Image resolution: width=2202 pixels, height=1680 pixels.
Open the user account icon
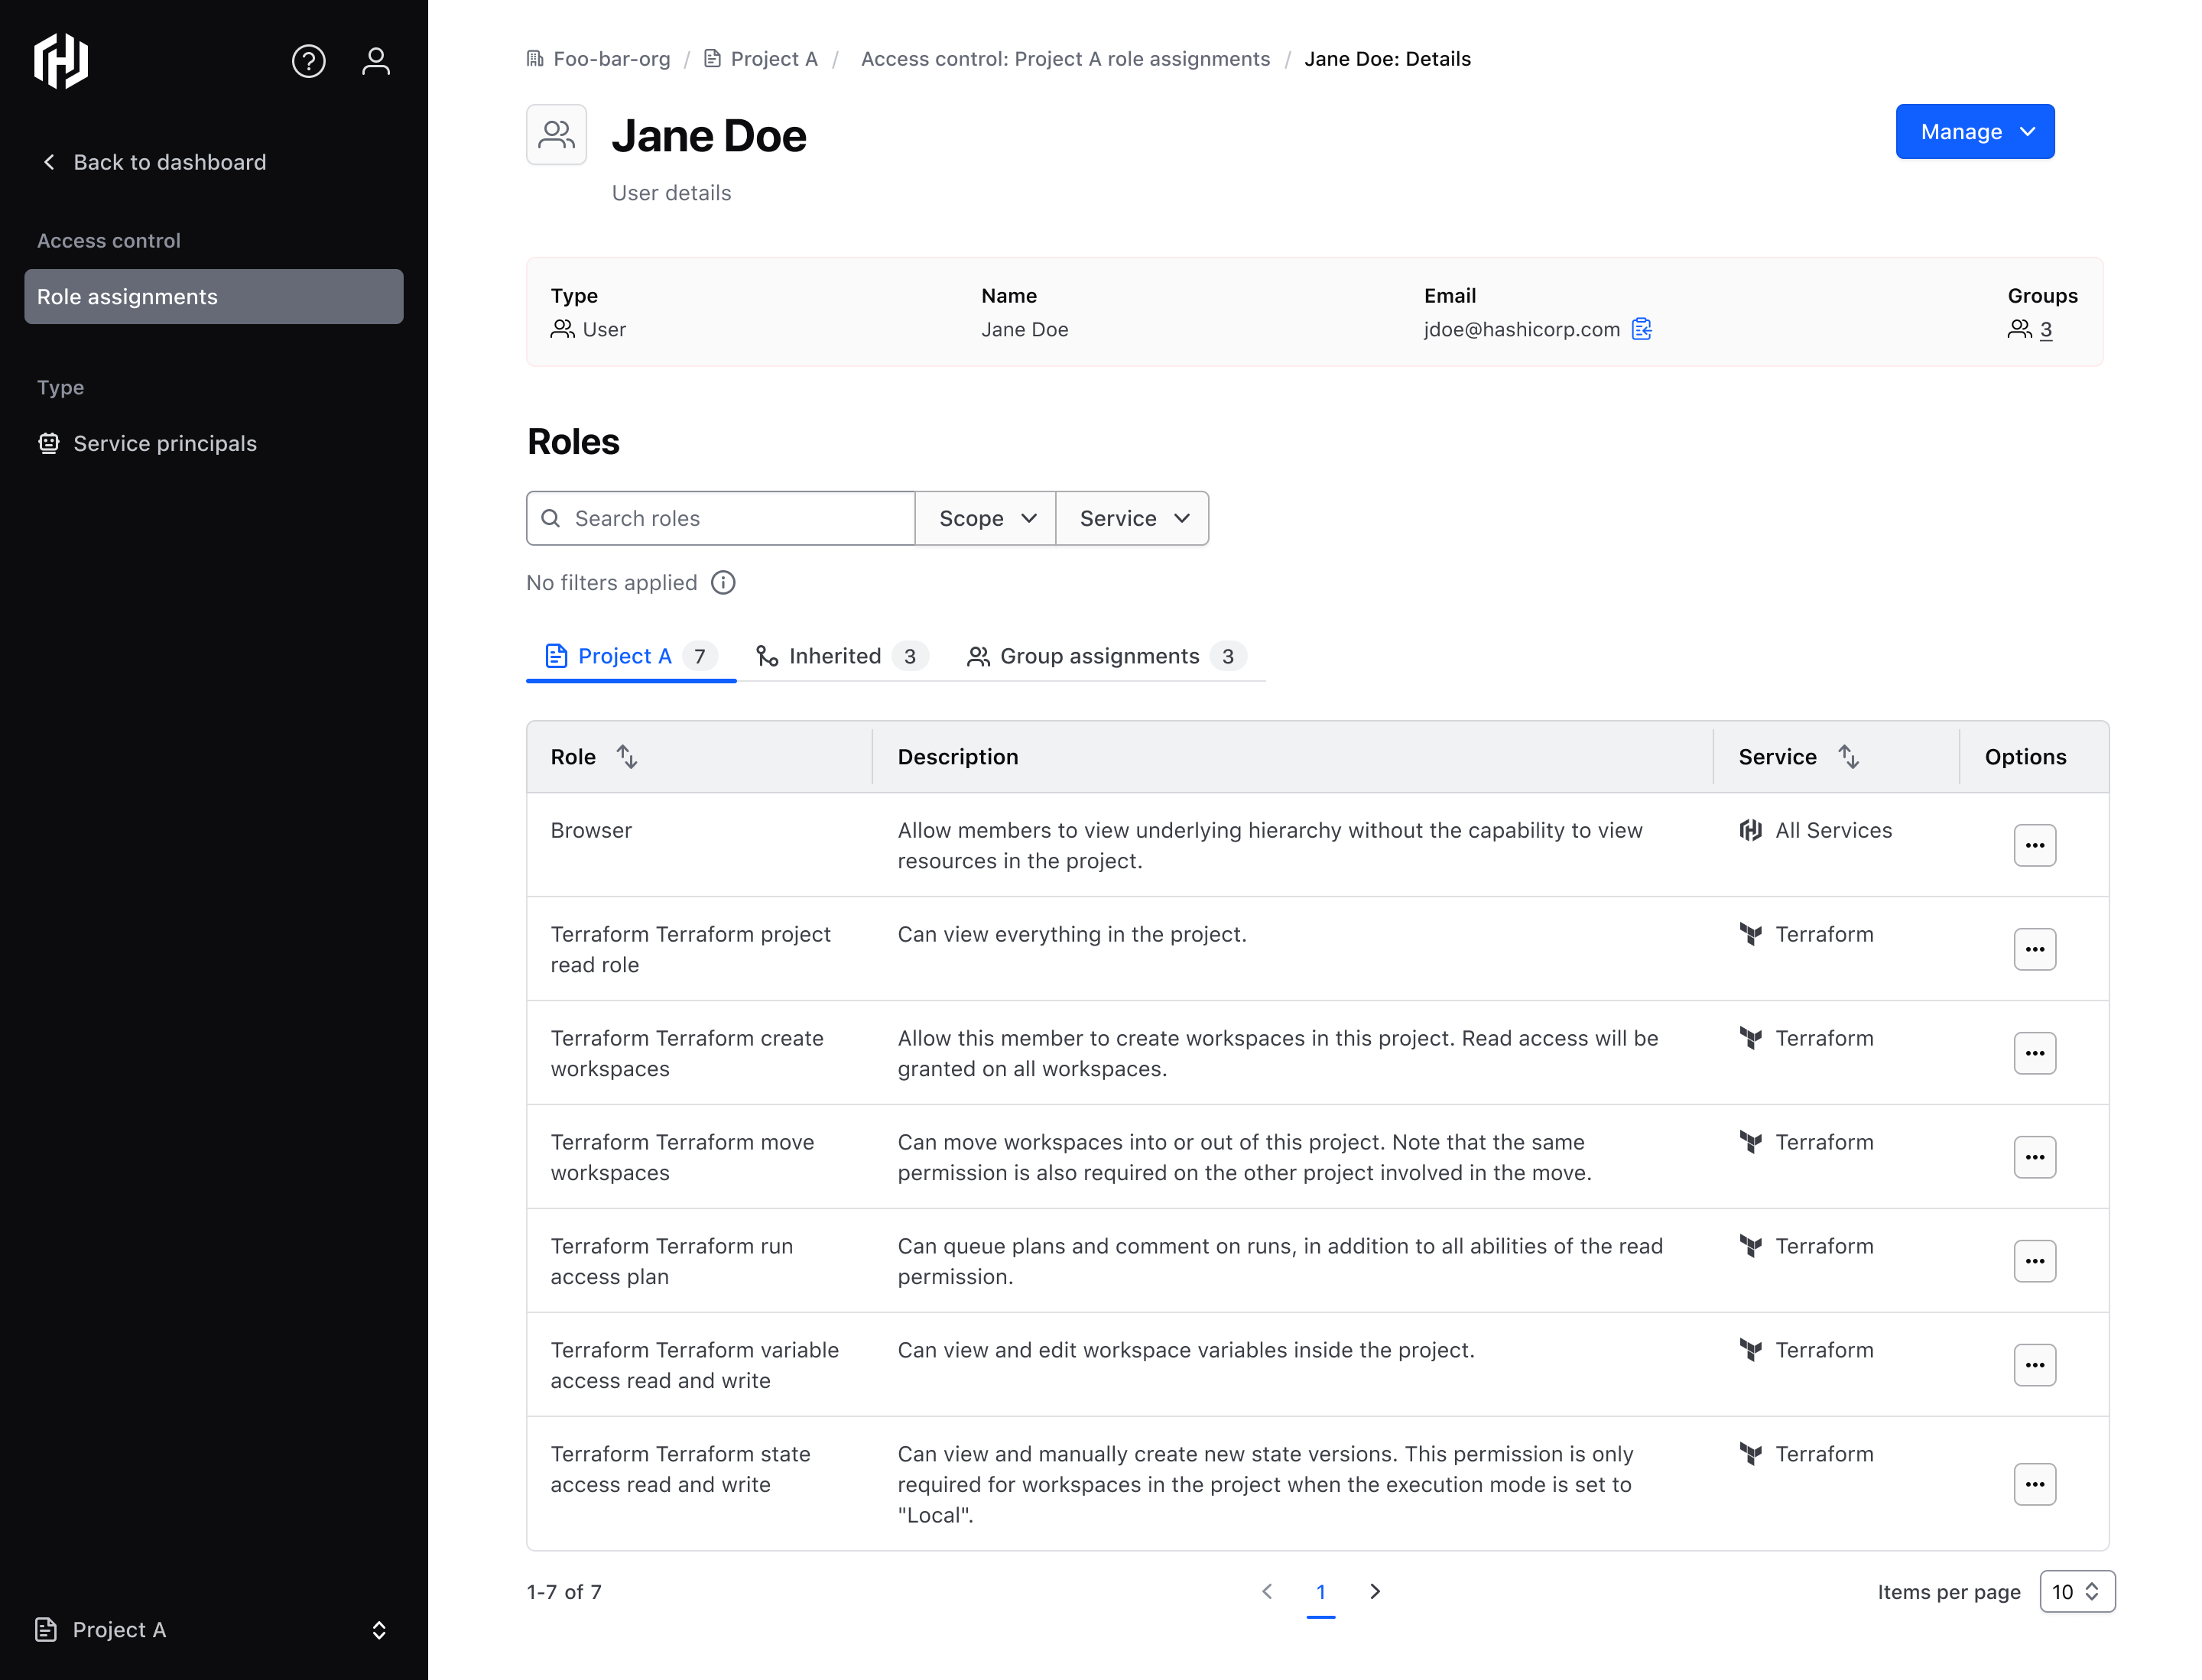coord(375,61)
